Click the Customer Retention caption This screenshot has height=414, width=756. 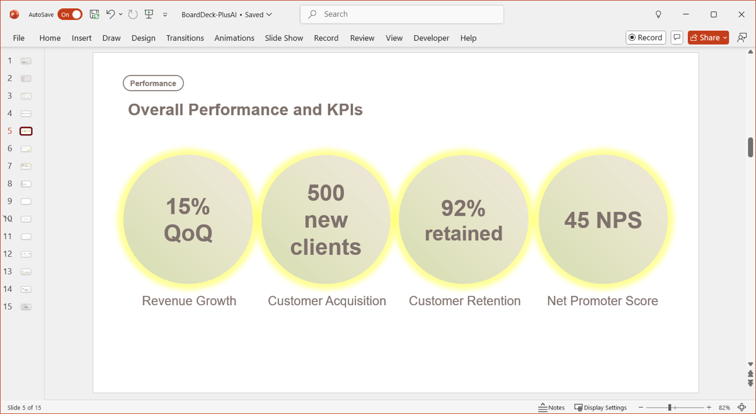click(465, 301)
